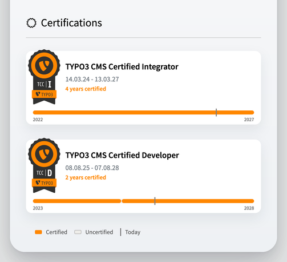This screenshot has height=262, width=287.
Task: Click the Today legend line marker
Action: tap(120, 232)
